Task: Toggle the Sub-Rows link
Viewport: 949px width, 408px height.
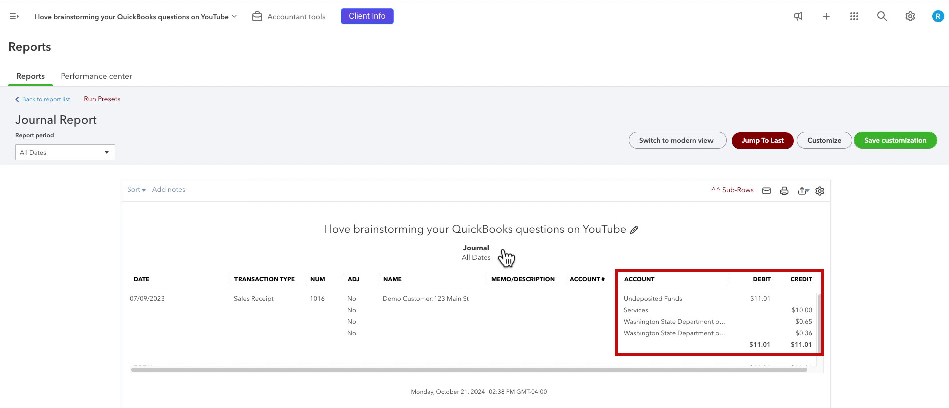Action: pyautogui.click(x=732, y=190)
